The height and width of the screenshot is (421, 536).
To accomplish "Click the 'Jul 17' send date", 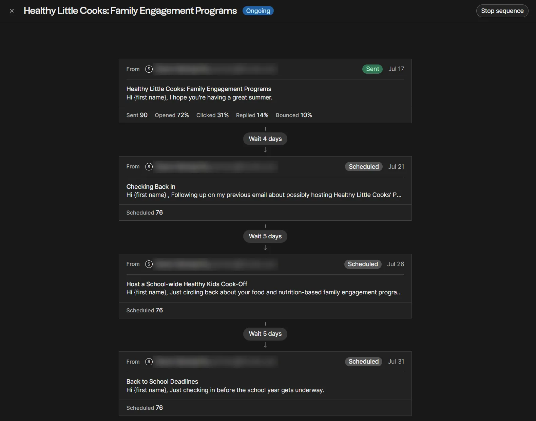I will click(396, 69).
